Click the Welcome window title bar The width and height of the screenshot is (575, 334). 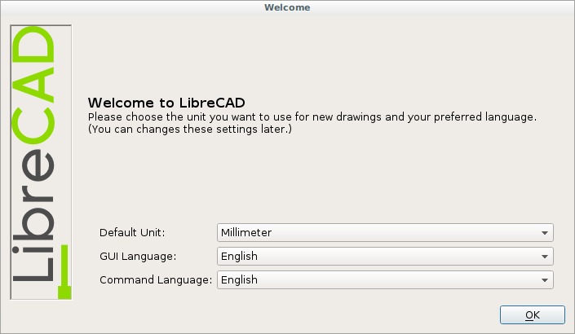[x=287, y=7]
